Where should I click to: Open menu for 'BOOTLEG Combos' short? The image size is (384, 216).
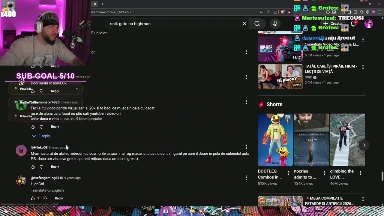(288, 173)
